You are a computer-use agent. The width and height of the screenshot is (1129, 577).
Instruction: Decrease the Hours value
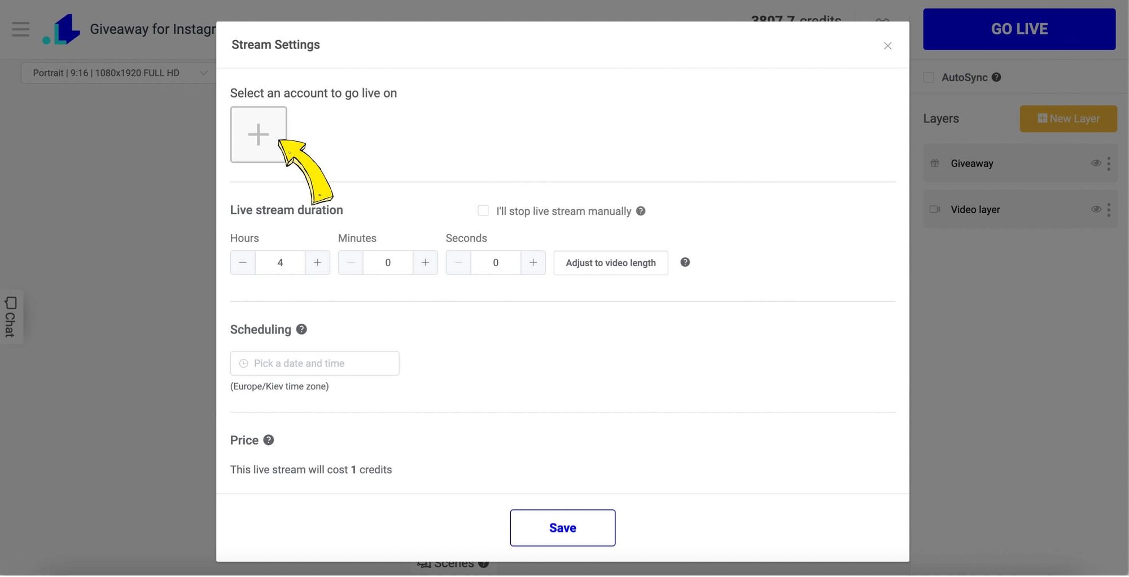click(x=243, y=263)
